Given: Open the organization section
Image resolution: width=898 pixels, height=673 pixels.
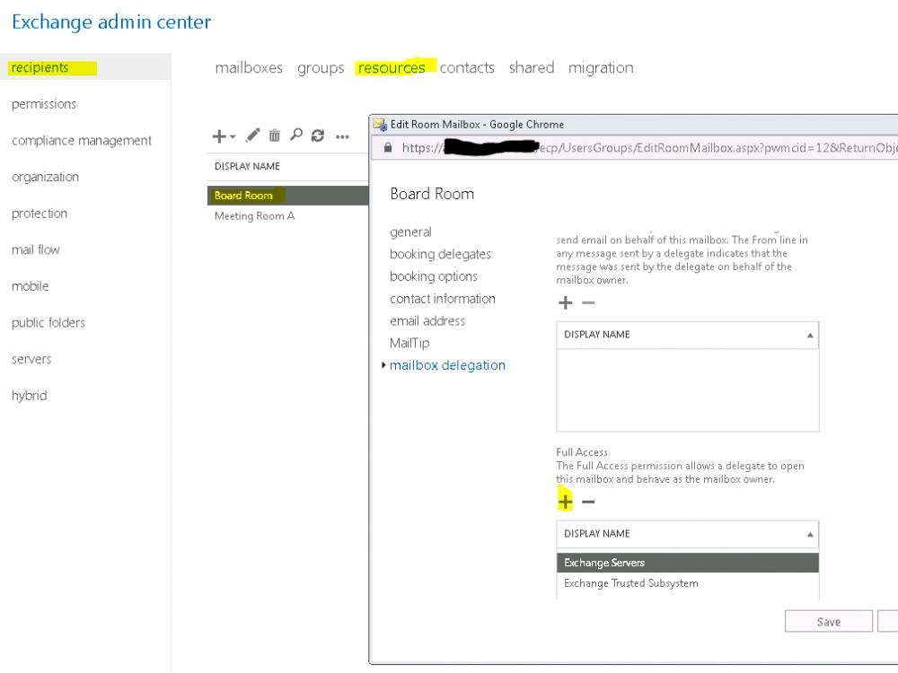Looking at the screenshot, I should click(x=45, y=178).
